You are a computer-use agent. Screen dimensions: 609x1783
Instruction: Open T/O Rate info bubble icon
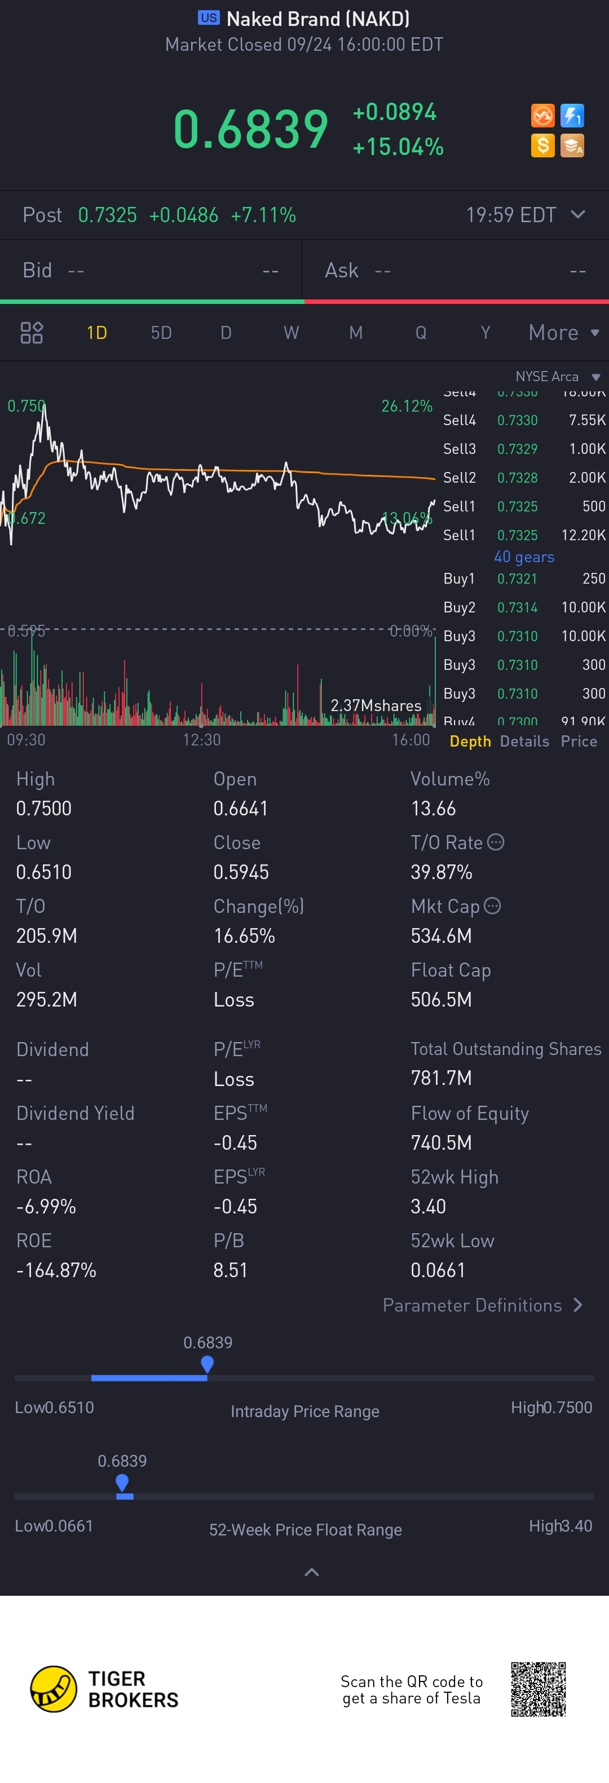pos(496,842)
